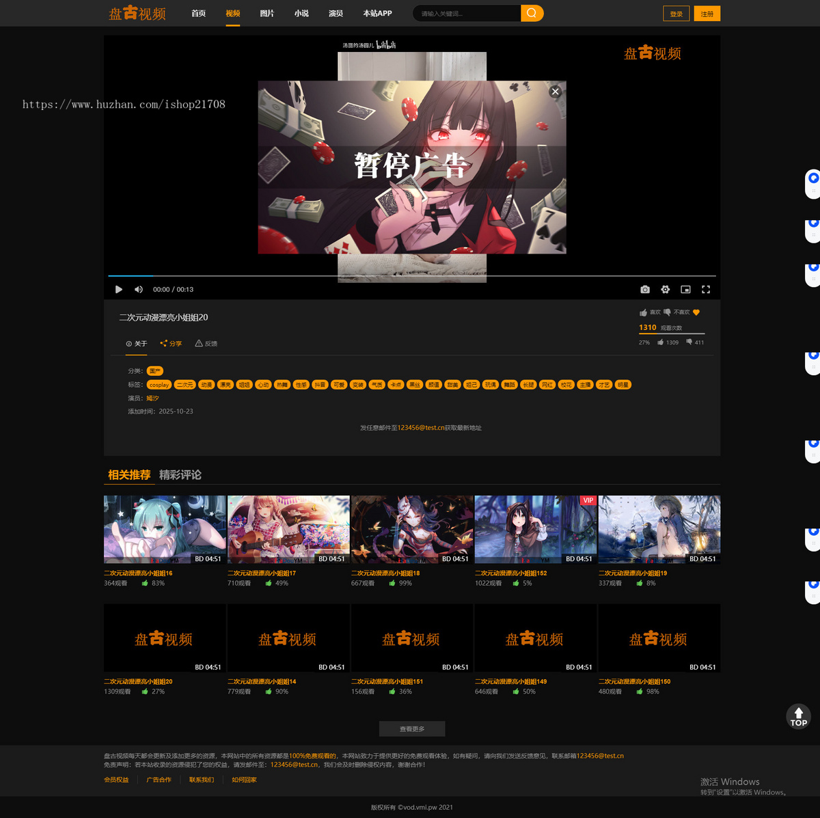Select the 动漫 tag

click(206, 385)
